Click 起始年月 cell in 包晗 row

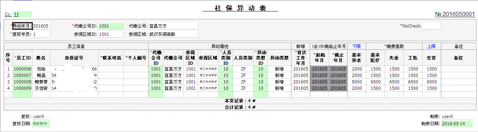[319, 69]
